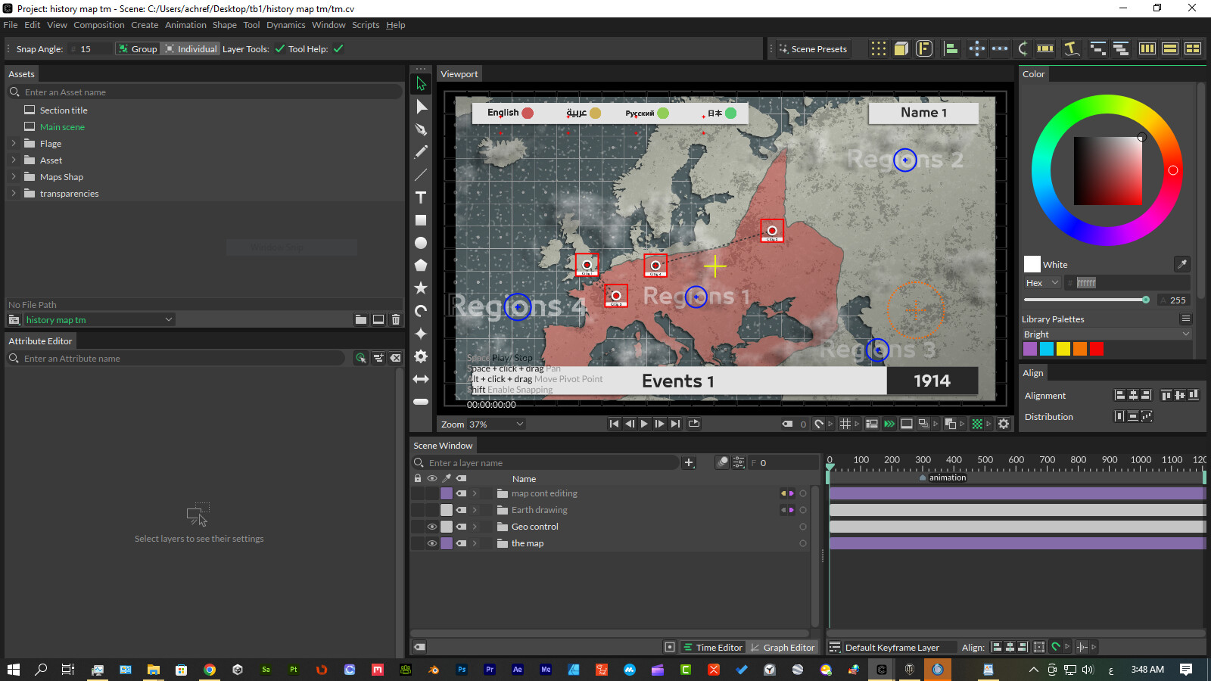Open the Scene Presets panel

pyautogui.click(x=812, y=48)
